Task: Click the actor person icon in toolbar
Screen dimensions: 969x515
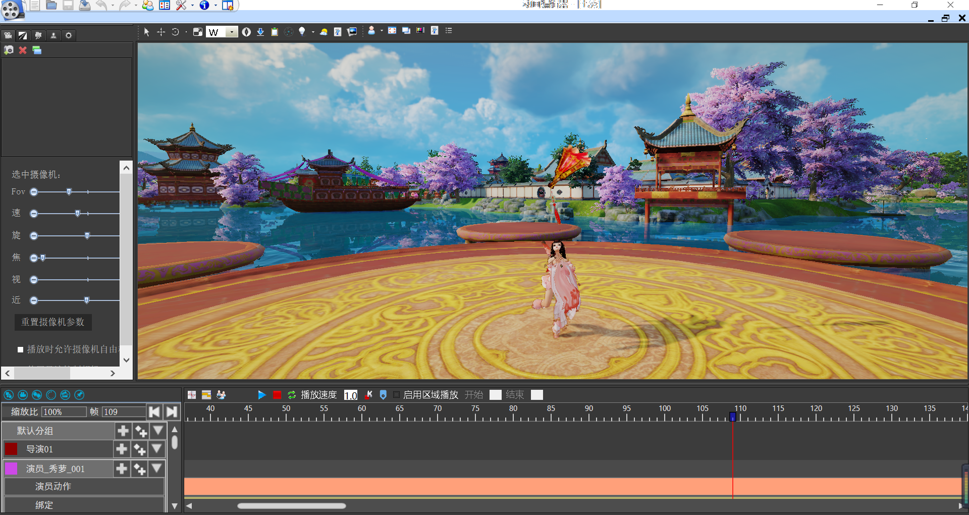Action: pos(371,30)
